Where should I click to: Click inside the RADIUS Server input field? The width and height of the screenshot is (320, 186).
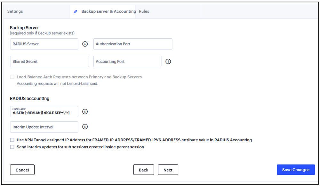44,44
